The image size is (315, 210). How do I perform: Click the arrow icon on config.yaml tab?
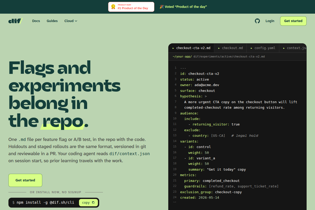(251, 48)
